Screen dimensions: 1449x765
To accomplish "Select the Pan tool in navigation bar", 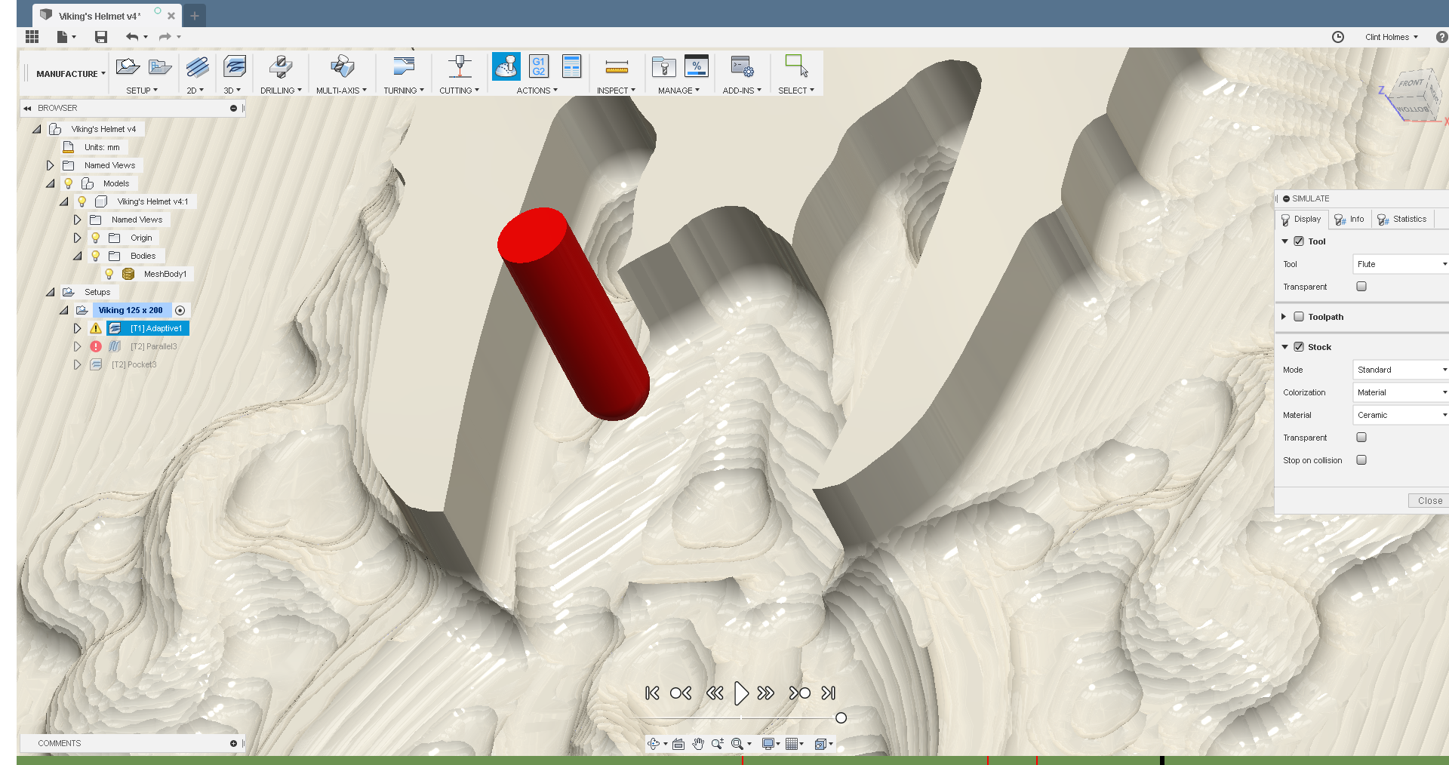I will (x=698, y=744).
